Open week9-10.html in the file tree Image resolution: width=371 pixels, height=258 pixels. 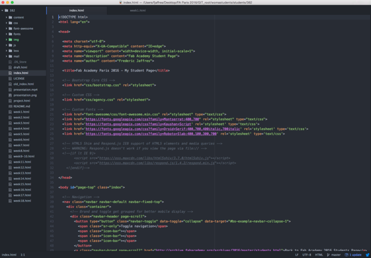click(x=24, y=157)
